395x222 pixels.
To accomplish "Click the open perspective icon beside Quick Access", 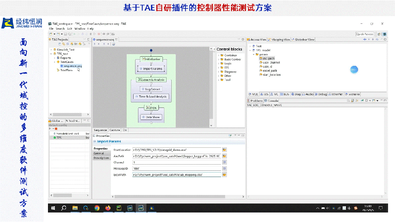I will pyautogui.click(x=379, y=34).
